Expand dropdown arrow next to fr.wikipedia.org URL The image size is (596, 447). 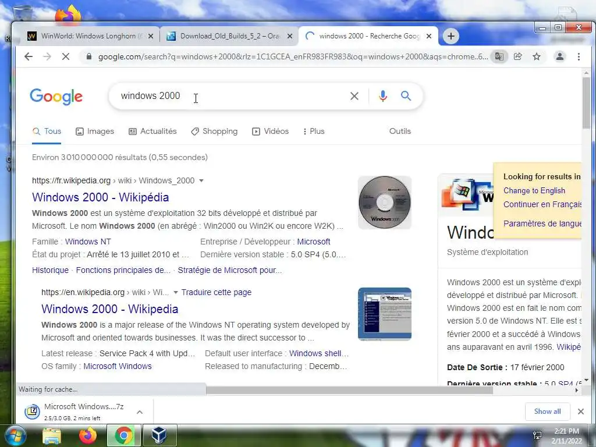pyautogui.click(x=201, y=180)
